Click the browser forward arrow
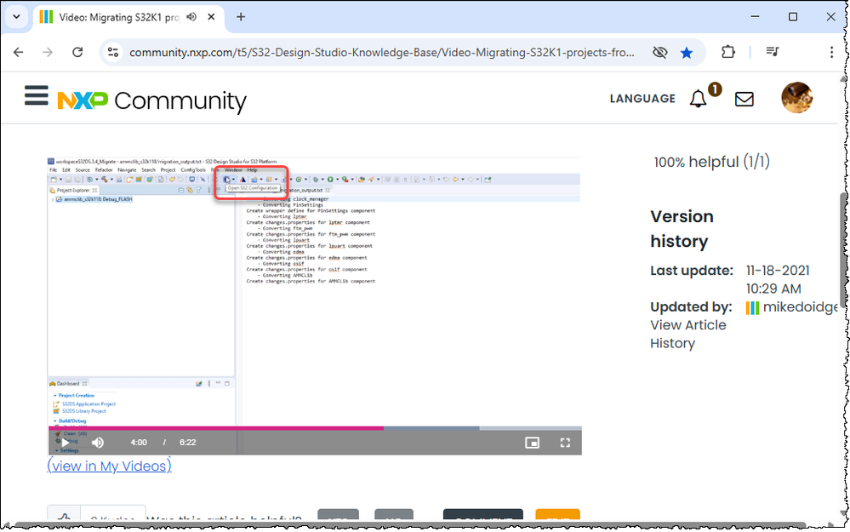The width and height of the screenshot is (850, 532). (x=48, y=52)
